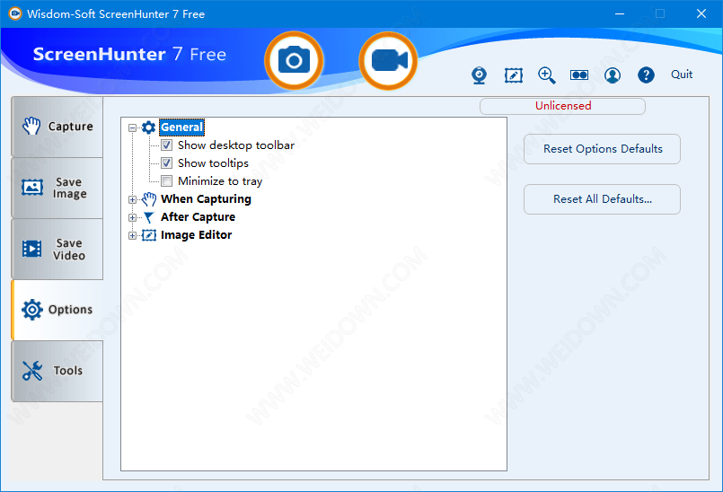Click the video recording camcorder icon
This screenshot has height=492, width=723.
(x=388, y=60)
